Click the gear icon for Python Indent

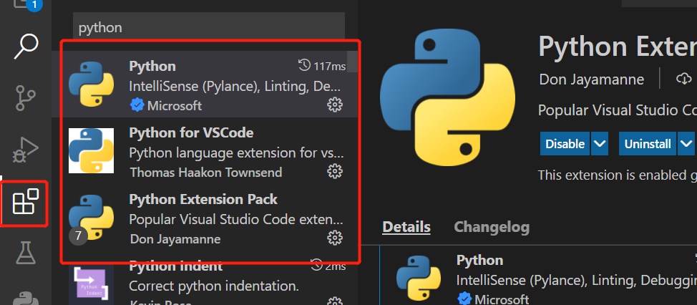pos(335,301)
